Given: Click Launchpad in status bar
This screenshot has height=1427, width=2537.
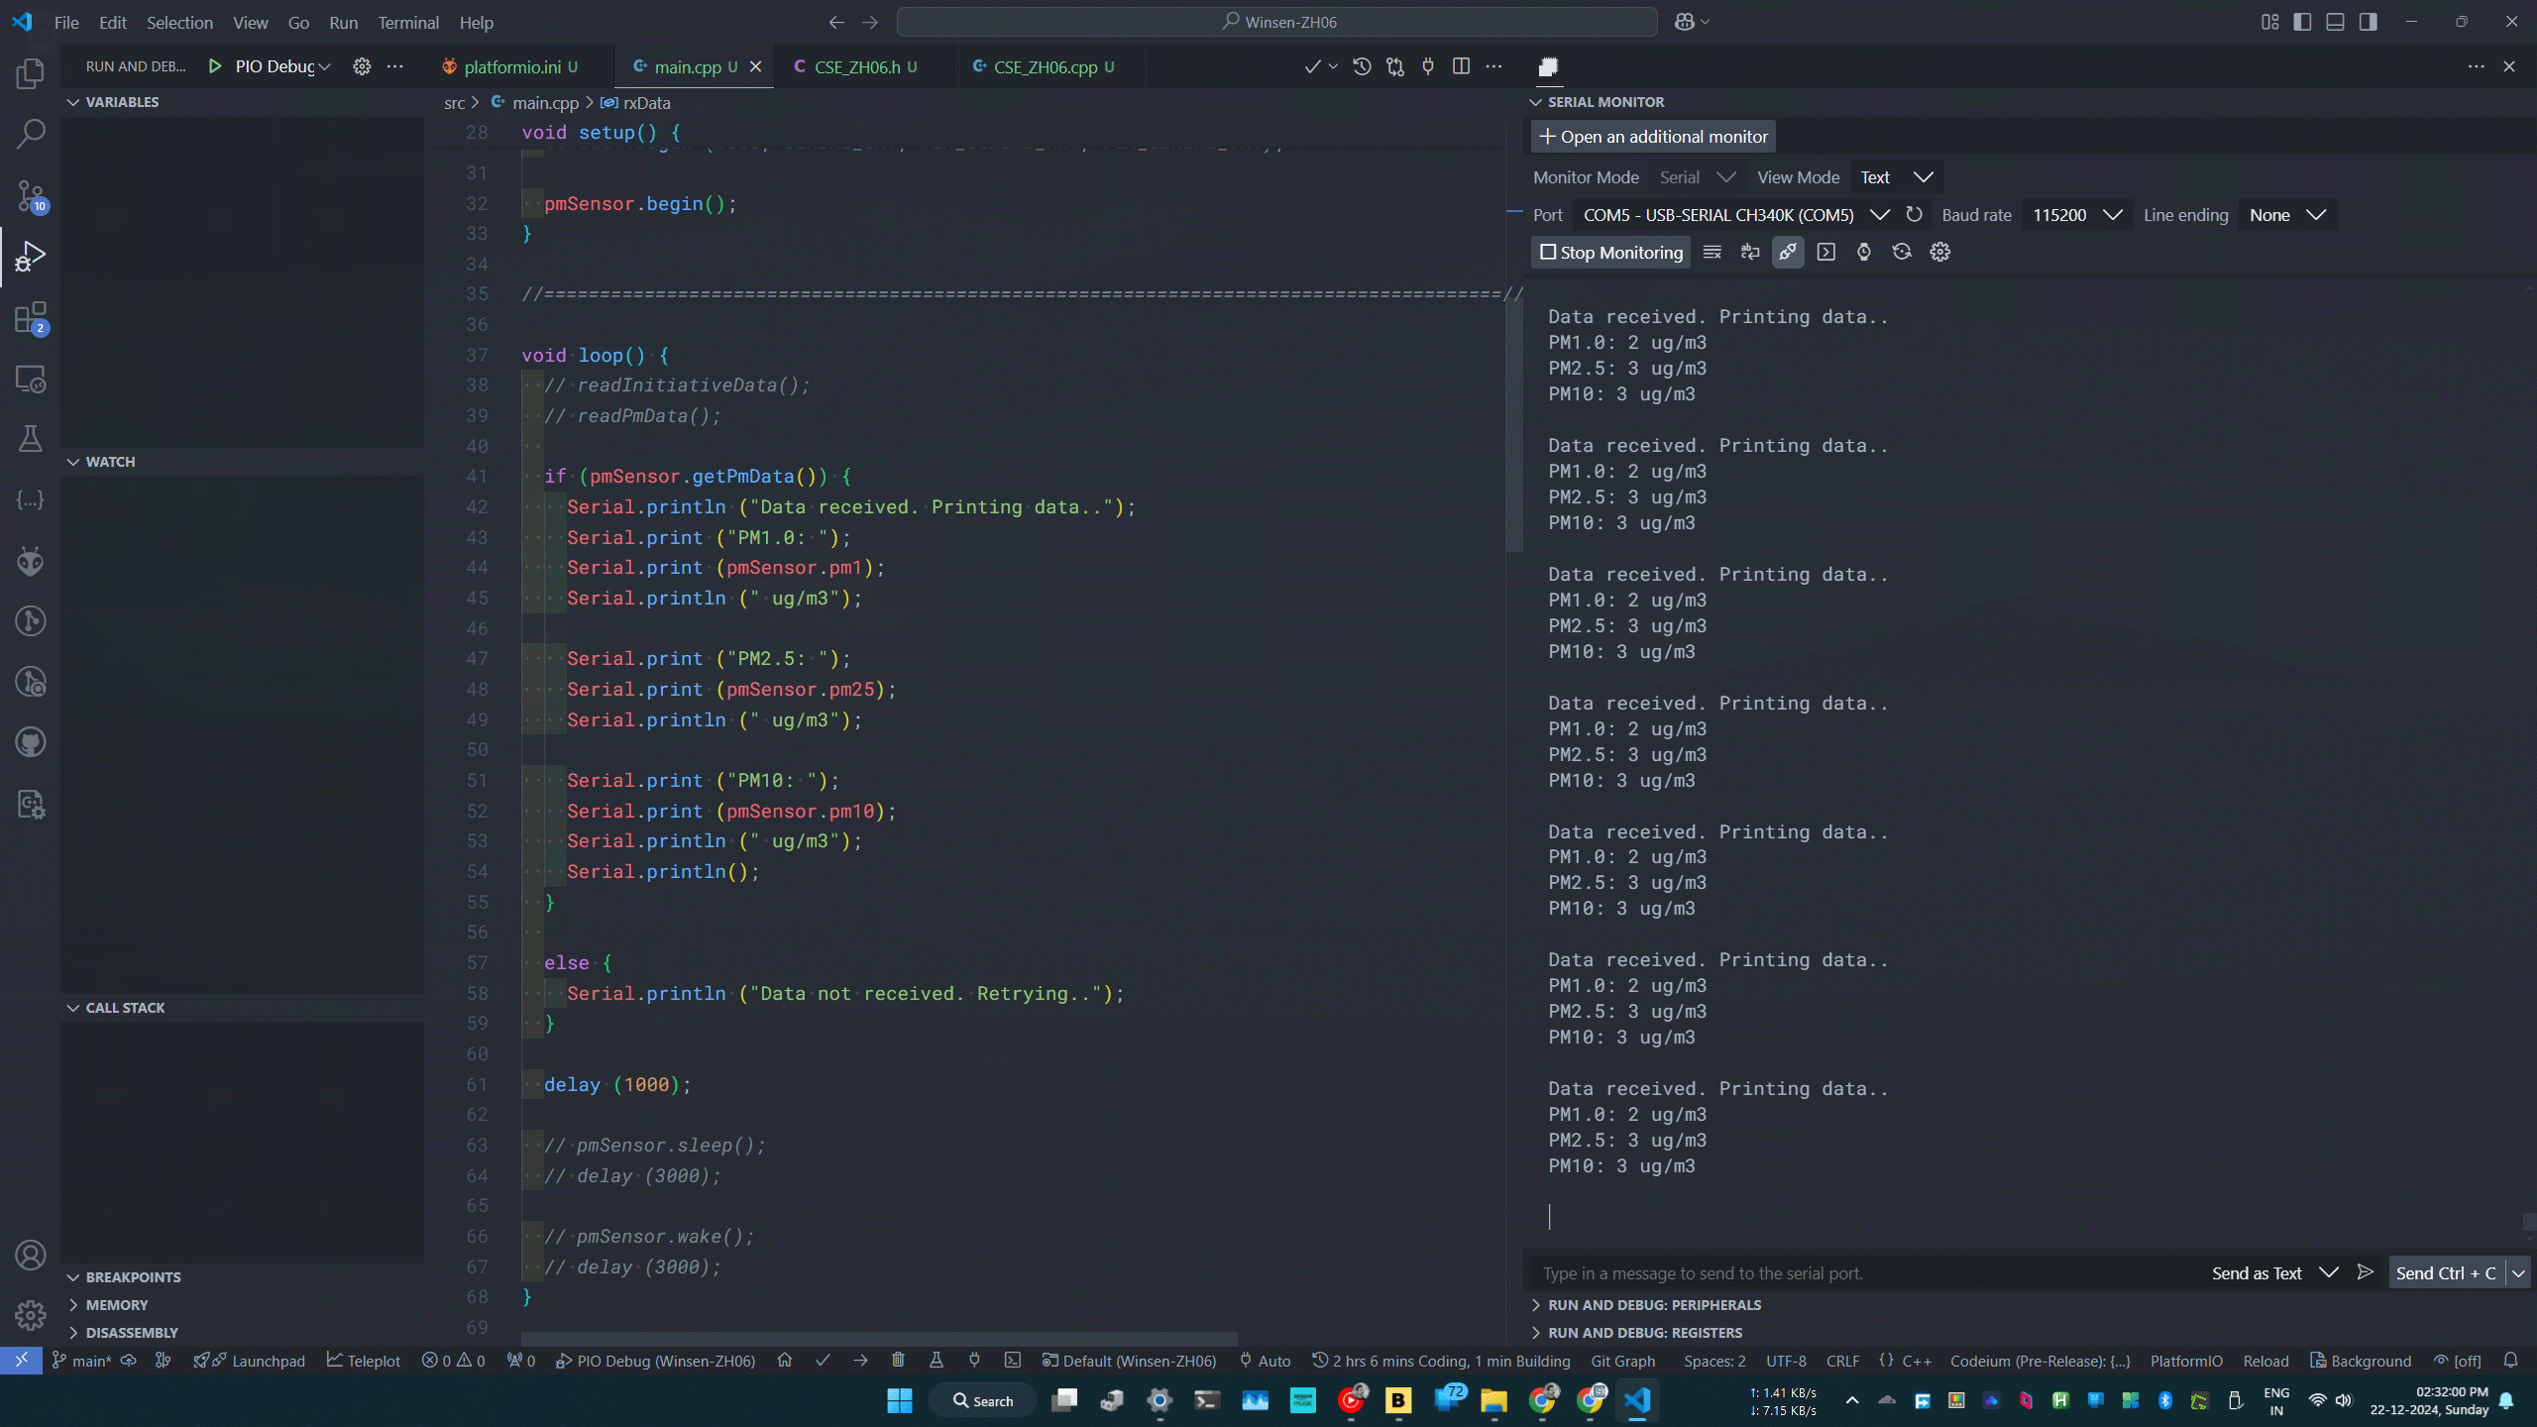Looking at the screenshot, I should click(x=250, y=1361).
